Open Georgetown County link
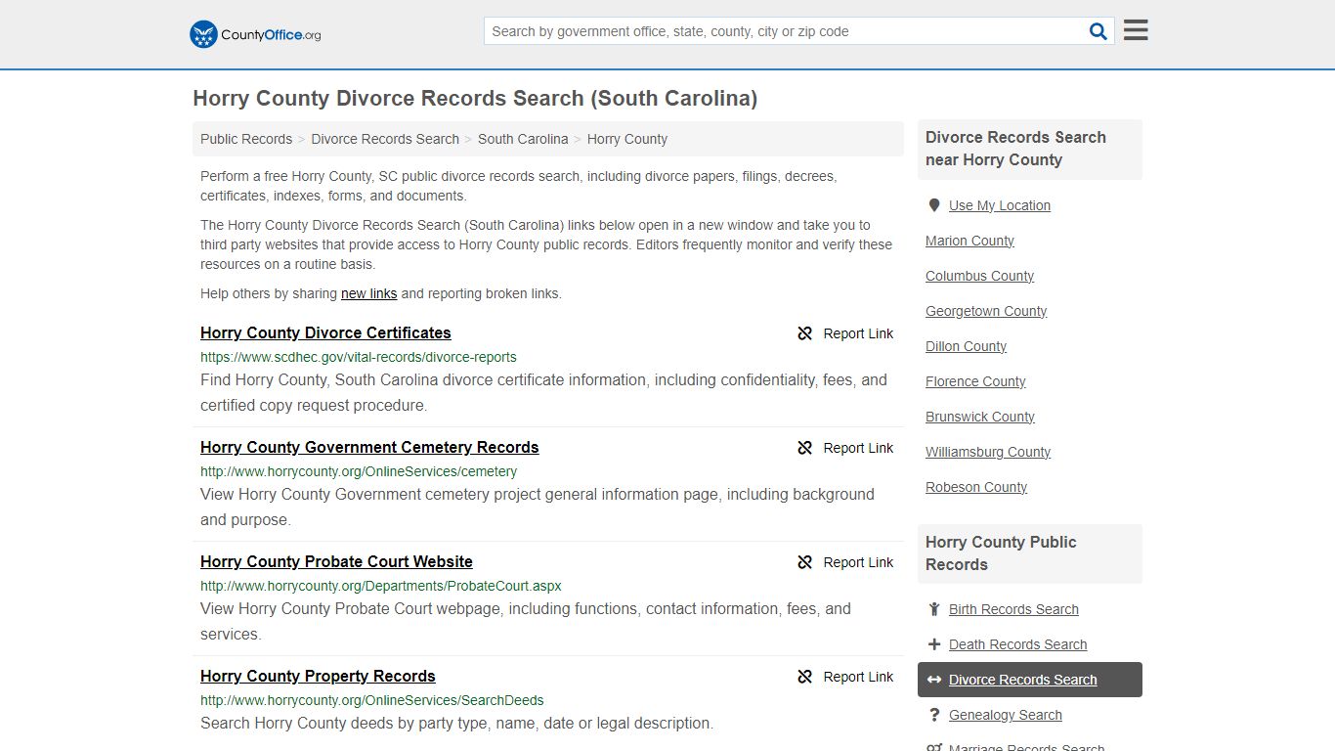Screen dimensions: 1335x751 pos(986,311)
